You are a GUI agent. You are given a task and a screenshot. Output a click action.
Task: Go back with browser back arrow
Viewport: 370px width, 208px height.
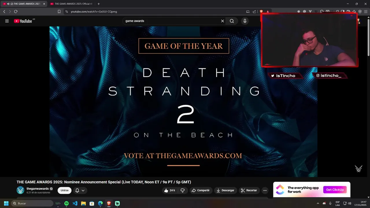[x=4, y=12]
